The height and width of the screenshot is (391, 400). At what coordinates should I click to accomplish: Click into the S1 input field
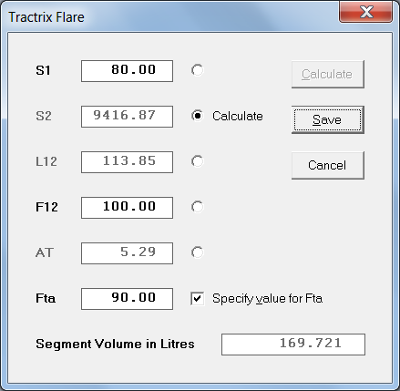pyautogui.click(x=127, y=71)
